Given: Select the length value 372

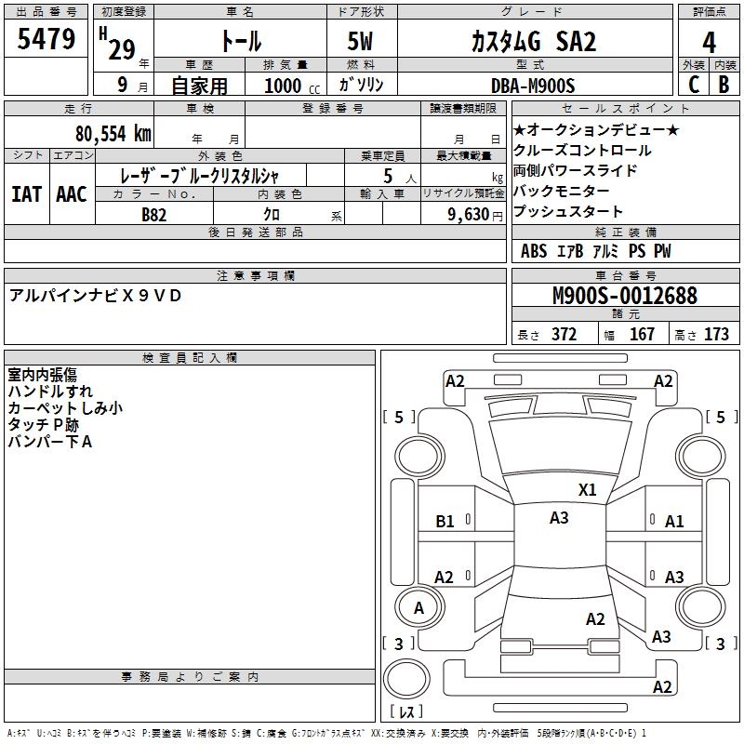Looking at the screenshot, I should [x=565, y=334].
